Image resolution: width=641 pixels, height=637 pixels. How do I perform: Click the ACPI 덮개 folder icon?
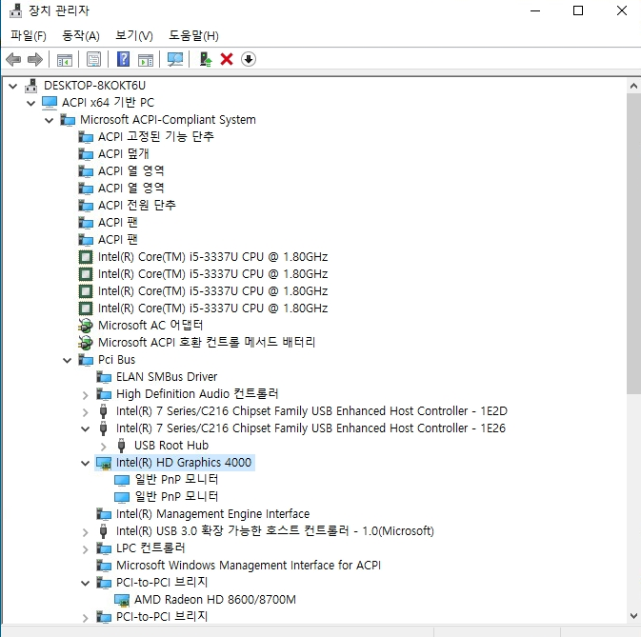coord(86,154)
